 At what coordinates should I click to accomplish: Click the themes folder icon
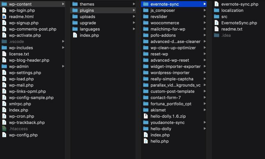[75, 4]
